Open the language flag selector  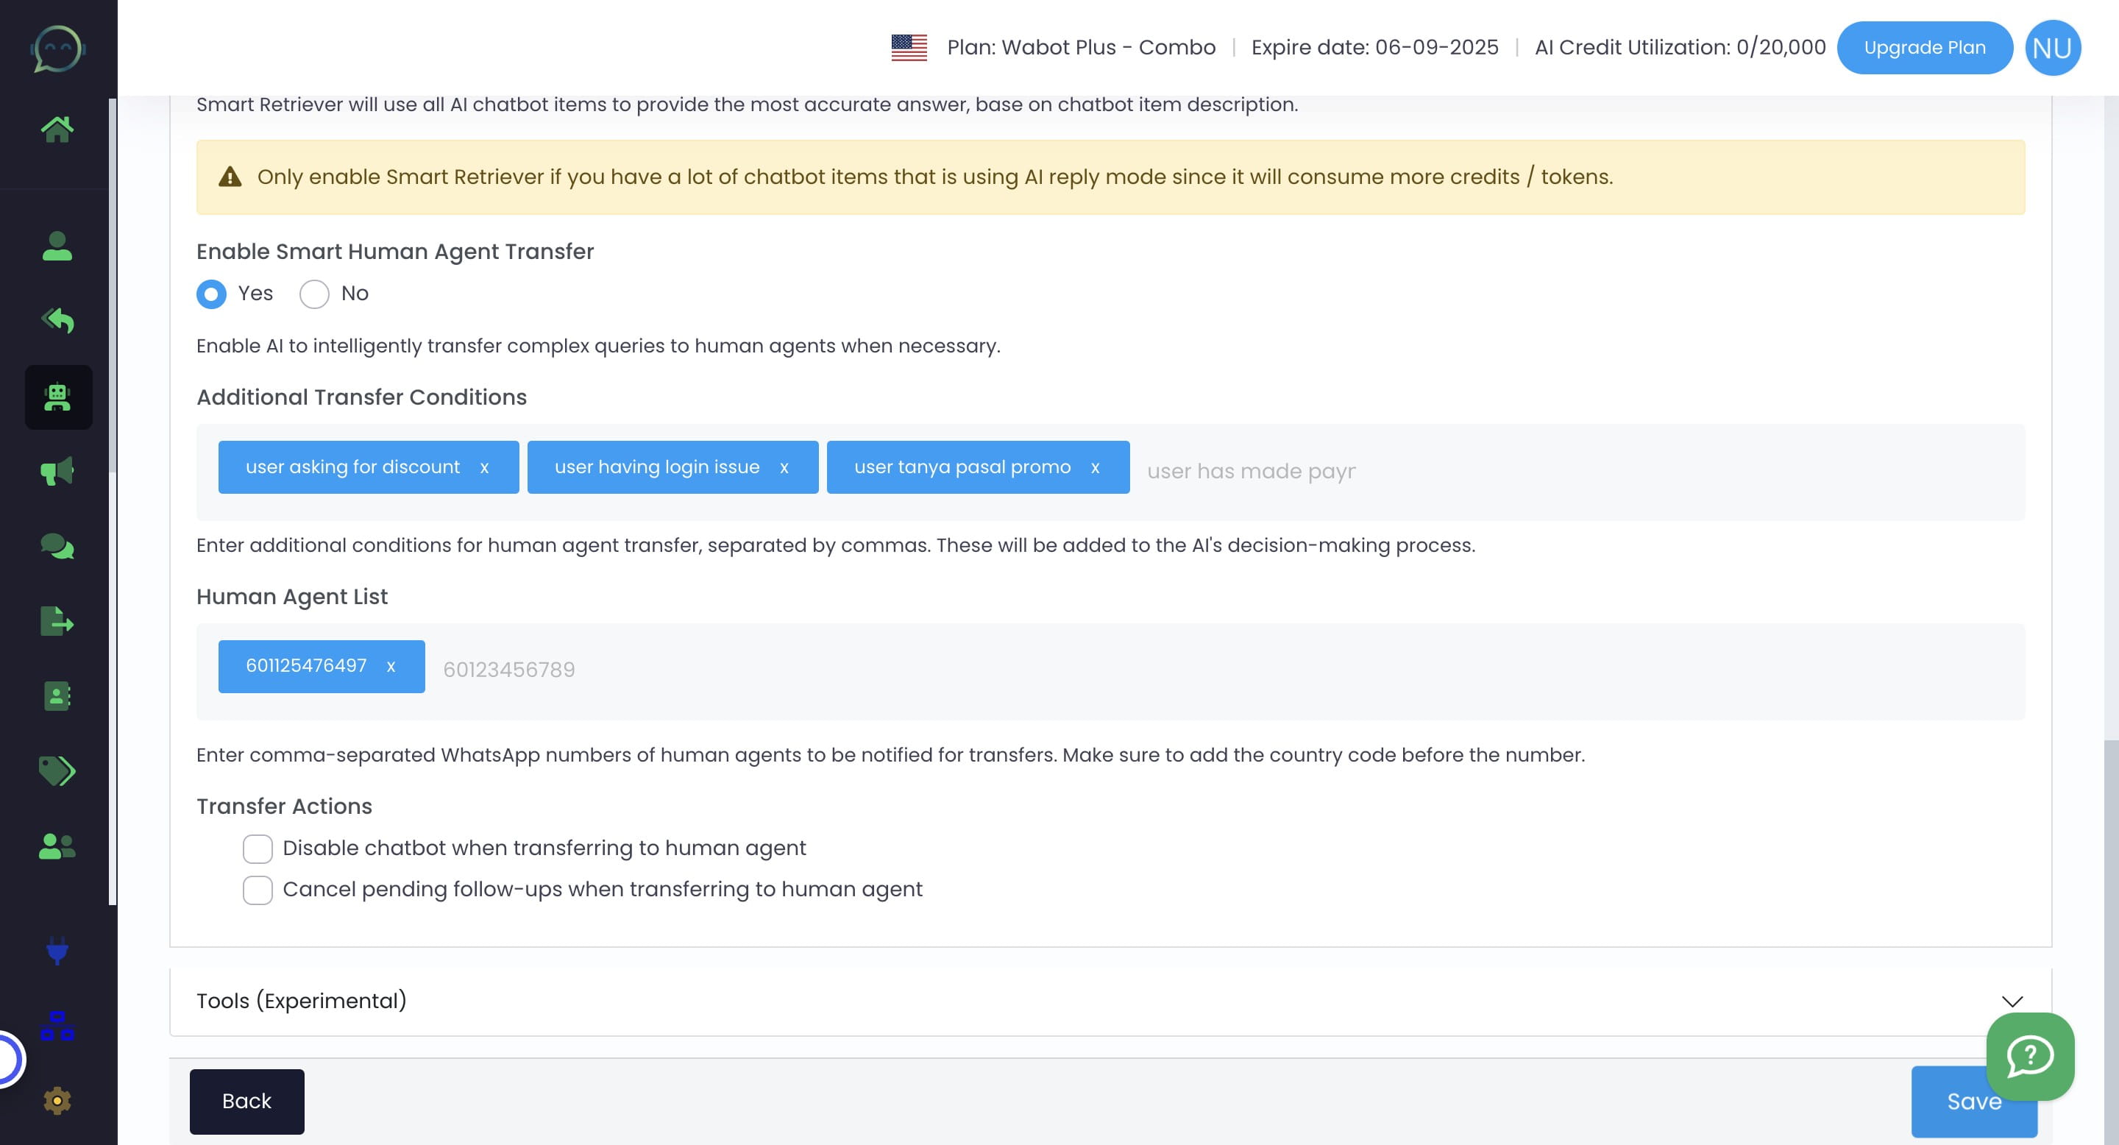pyautogui.click(x=909, y=48)
